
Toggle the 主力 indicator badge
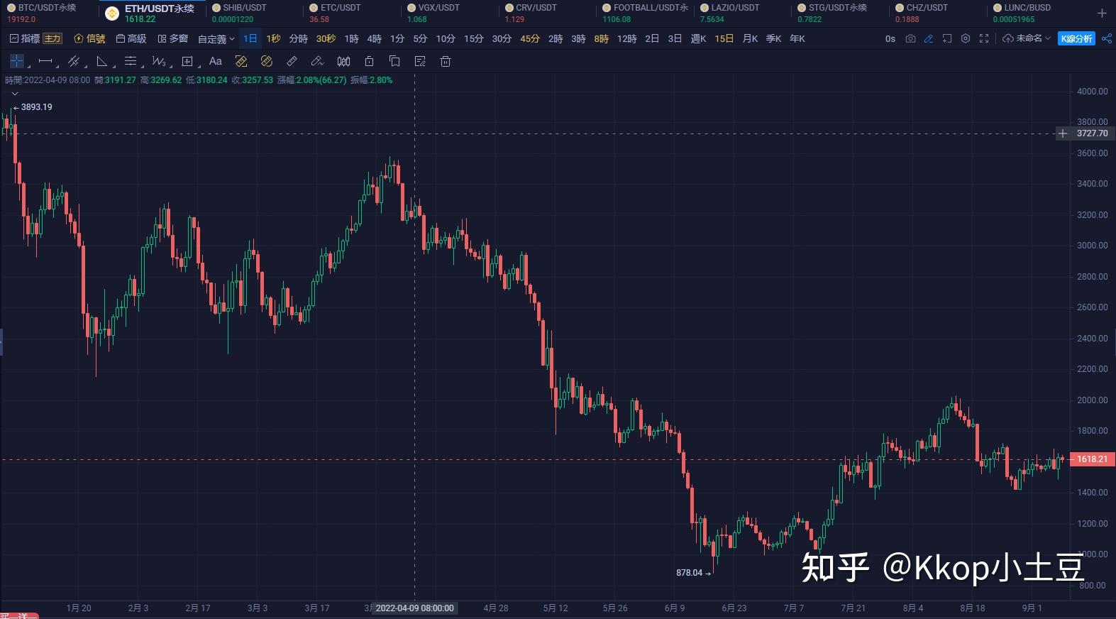click(x=53, y=38)
